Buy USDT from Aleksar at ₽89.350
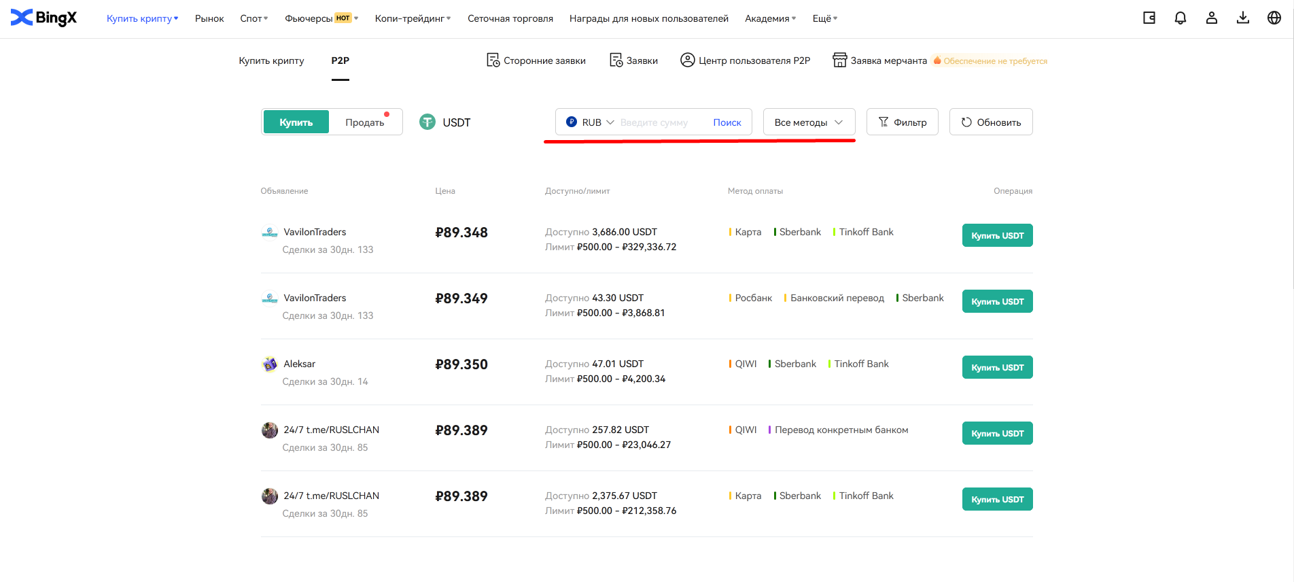Image resolution: width=1294 pixels, height=582 pixels. (x=997, y=367)
